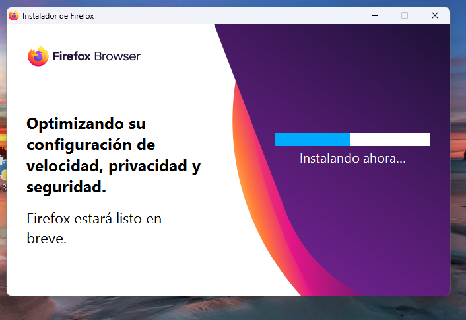
Task: Click the word "seguridad." in the headline
Action: click(66, 187)
